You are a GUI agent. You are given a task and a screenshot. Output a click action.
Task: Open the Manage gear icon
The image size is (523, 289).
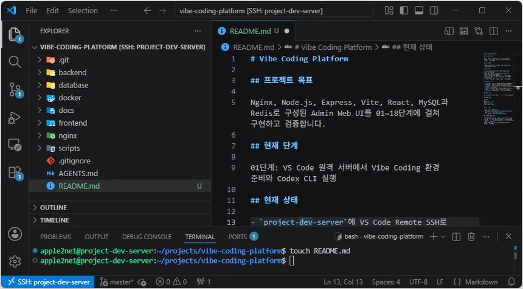tap(15, 261)
